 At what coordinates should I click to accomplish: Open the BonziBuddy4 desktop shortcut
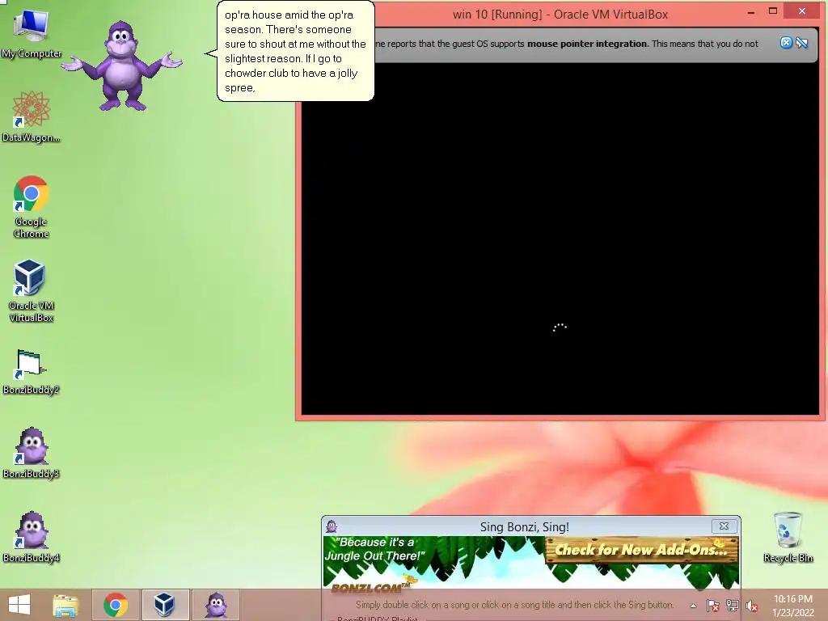click(x=32, y=537)
